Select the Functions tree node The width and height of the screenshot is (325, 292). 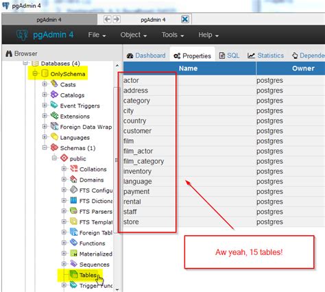(92, 243)
